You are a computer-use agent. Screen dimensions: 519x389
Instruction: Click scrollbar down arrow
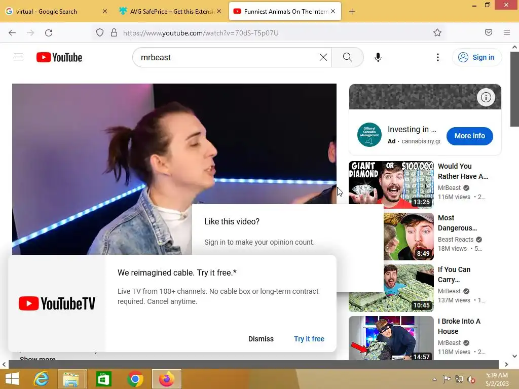514,356
